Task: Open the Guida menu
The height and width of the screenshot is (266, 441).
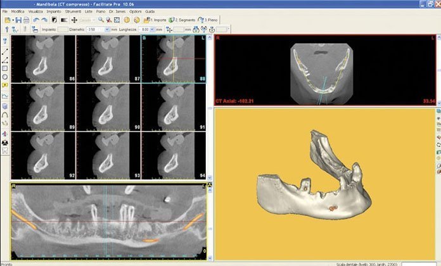Action: click(x=150, y=11)
